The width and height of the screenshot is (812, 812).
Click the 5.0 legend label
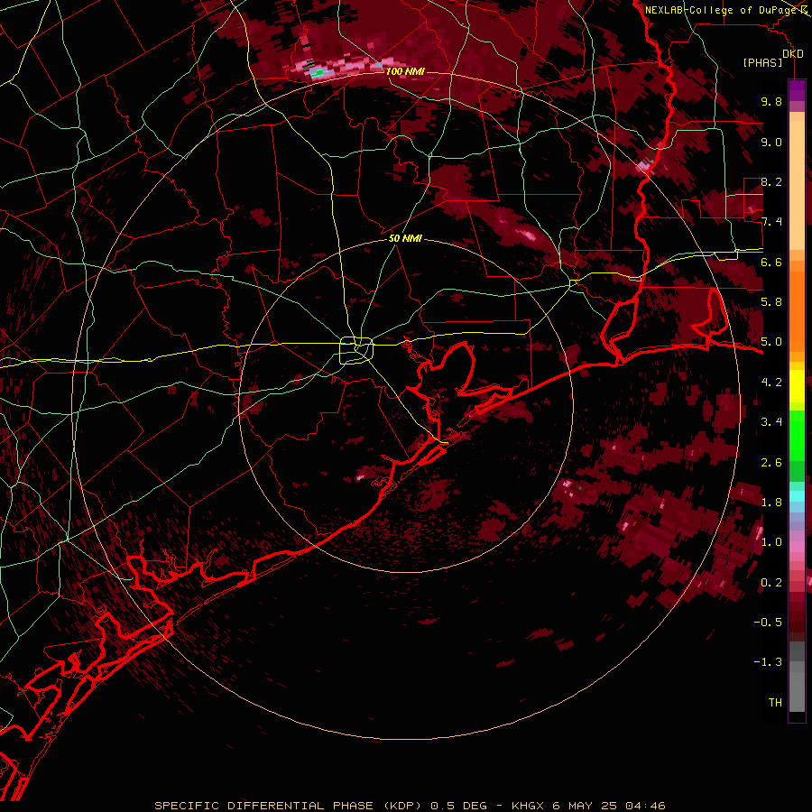[x=771, y=342]
